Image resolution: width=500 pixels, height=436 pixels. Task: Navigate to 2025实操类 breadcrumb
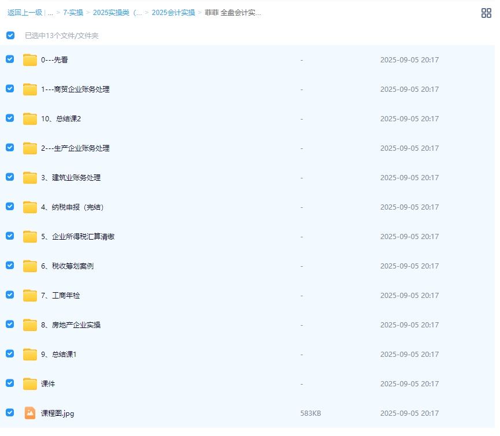tap(117, 13)
